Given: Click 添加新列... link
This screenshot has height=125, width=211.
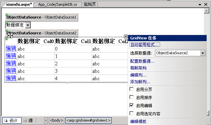Looking at the screenshot, I should click(140, 82).
